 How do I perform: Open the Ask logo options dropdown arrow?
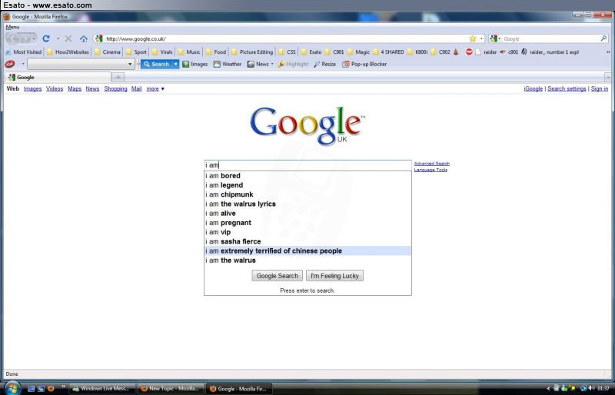click(23, 64)
